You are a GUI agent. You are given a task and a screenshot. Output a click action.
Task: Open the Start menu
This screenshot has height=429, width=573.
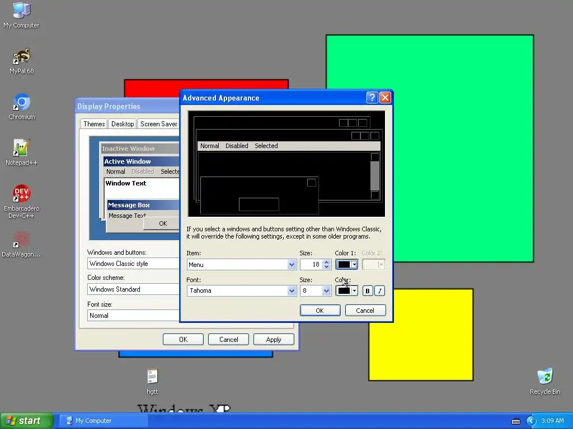coord(26,421)
